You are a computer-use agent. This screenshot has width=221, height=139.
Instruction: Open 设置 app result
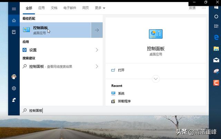click(61, 50)
